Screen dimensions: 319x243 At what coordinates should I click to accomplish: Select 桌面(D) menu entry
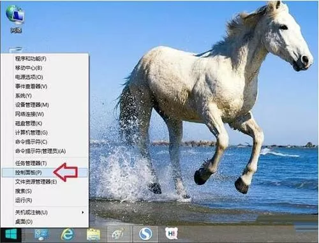[45, 222]
